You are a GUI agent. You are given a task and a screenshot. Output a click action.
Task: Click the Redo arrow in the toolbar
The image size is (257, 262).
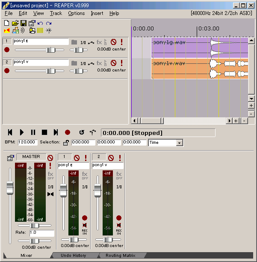coord(49,23)
